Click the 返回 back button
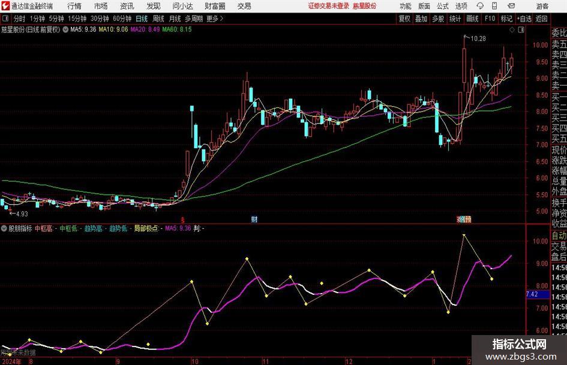Image resolution: width=567 pixels, height=365 pixels. 541,19
